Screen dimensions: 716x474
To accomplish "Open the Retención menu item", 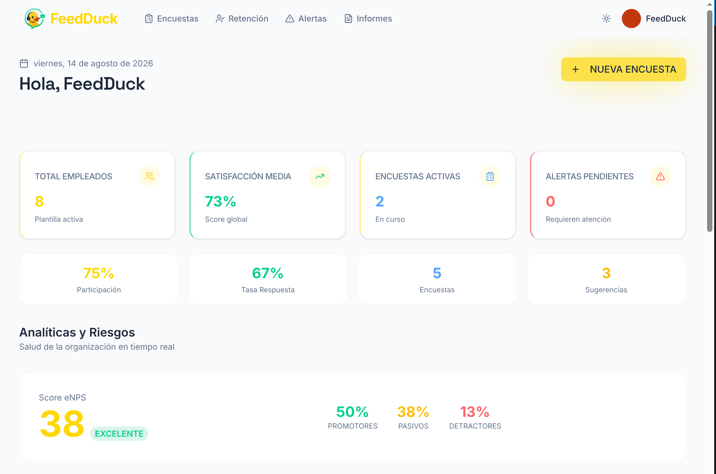I will pos(242,19).
